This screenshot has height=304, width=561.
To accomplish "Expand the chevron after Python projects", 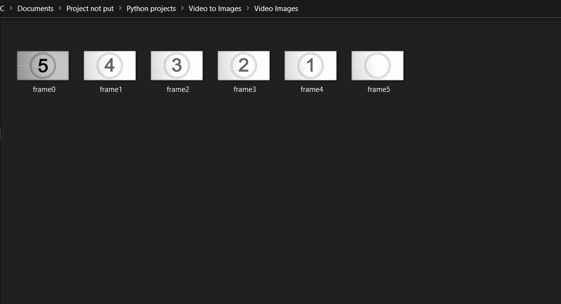I will pos(183,8).
